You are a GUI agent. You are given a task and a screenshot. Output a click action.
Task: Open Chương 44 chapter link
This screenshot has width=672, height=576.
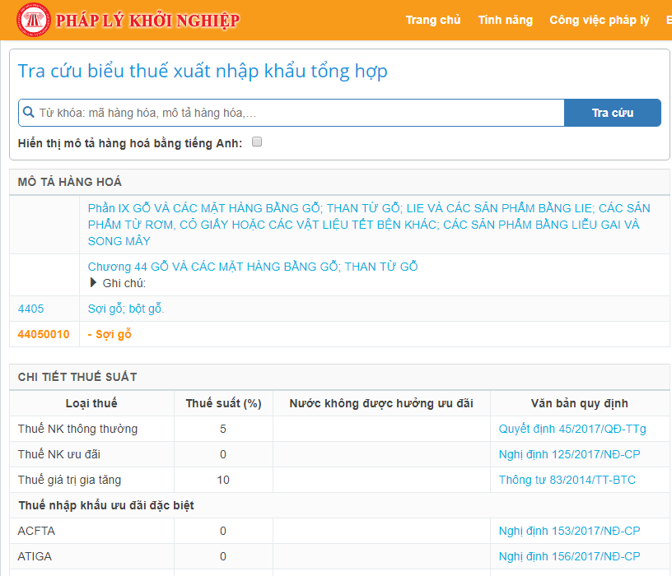pos(253,267)
